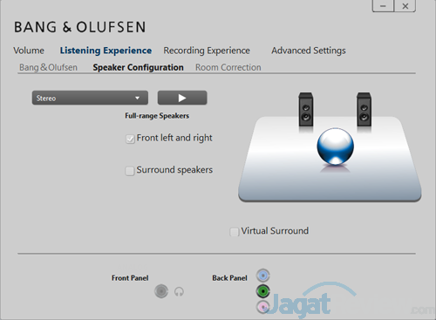Open the Stereo speaker configuration dropdown

click(x=90, y=98)
